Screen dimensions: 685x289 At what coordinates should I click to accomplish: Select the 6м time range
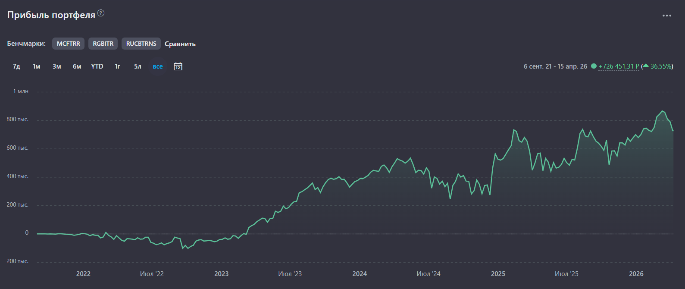[x=77, y=66]
